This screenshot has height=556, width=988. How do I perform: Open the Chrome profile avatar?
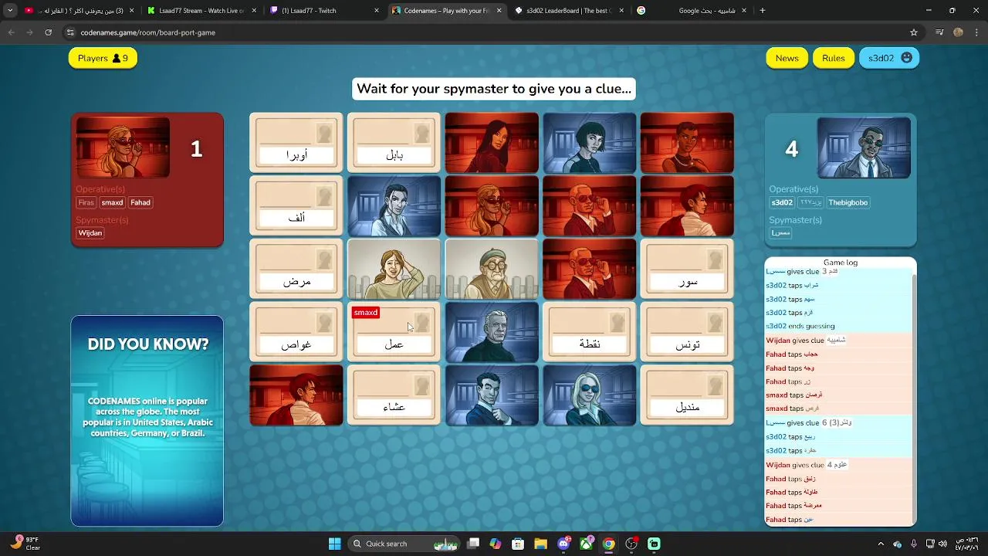pos(959,32)
